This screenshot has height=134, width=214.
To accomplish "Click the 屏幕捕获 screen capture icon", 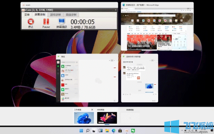I will (62, 23).
